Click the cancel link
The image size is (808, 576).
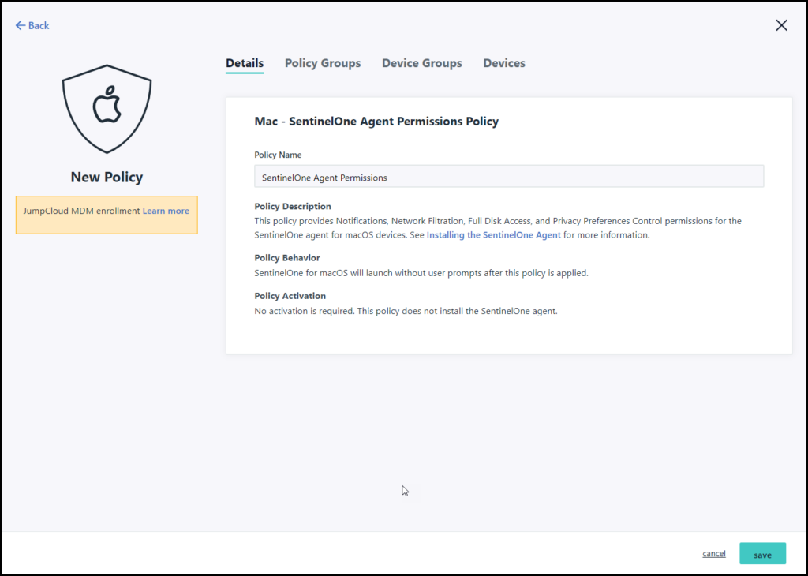coord(713,553)
